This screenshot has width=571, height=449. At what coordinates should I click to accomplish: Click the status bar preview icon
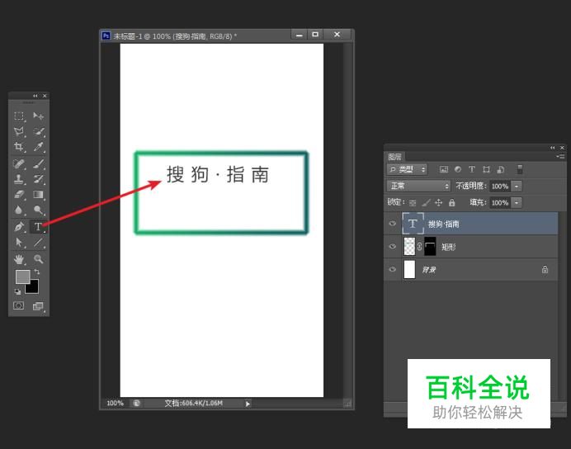pos(136,403)
